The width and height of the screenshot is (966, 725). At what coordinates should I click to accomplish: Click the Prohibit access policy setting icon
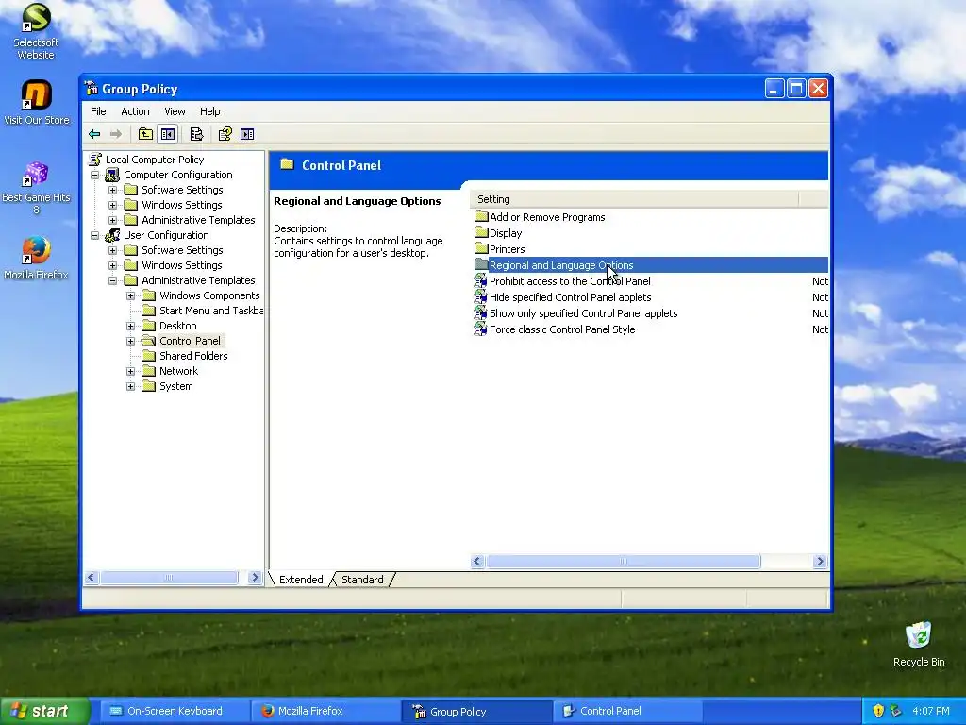tap(480, 281)
